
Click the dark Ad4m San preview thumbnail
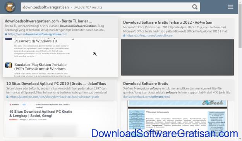[177, 57]
